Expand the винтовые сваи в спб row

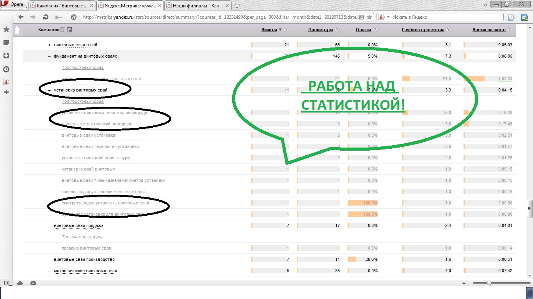[49, 45]
